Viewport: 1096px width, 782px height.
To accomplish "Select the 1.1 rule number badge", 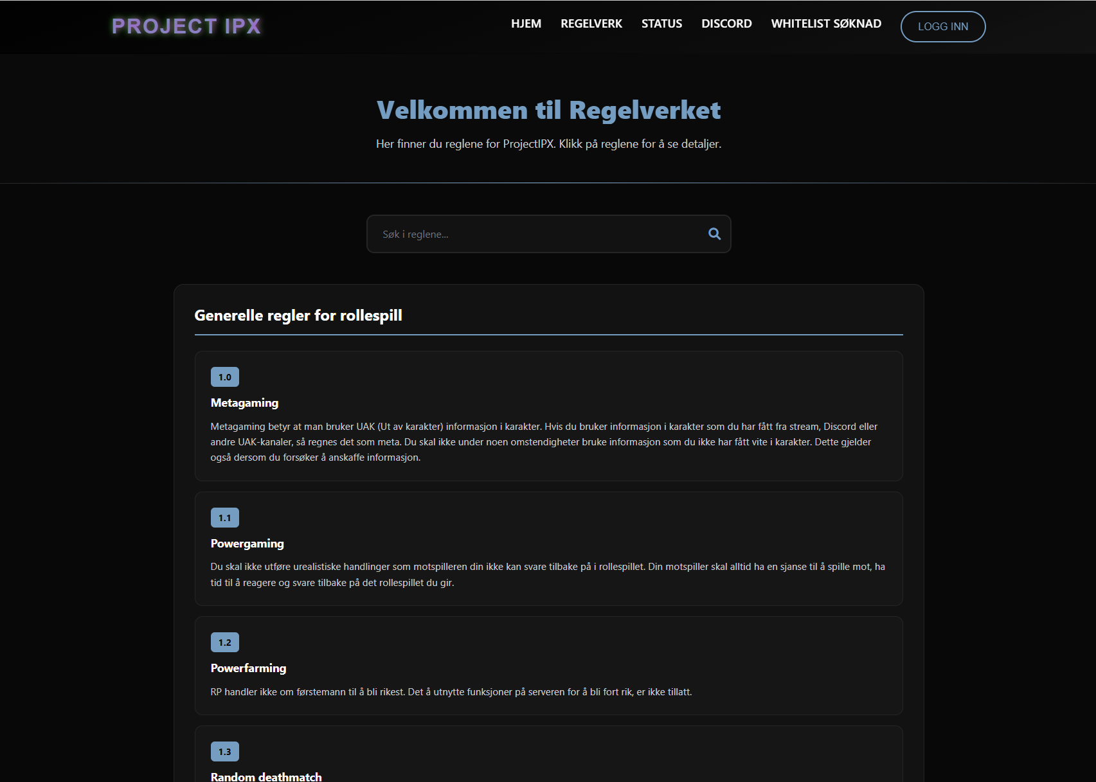I will pyautogui.click(x=224, y=518).
